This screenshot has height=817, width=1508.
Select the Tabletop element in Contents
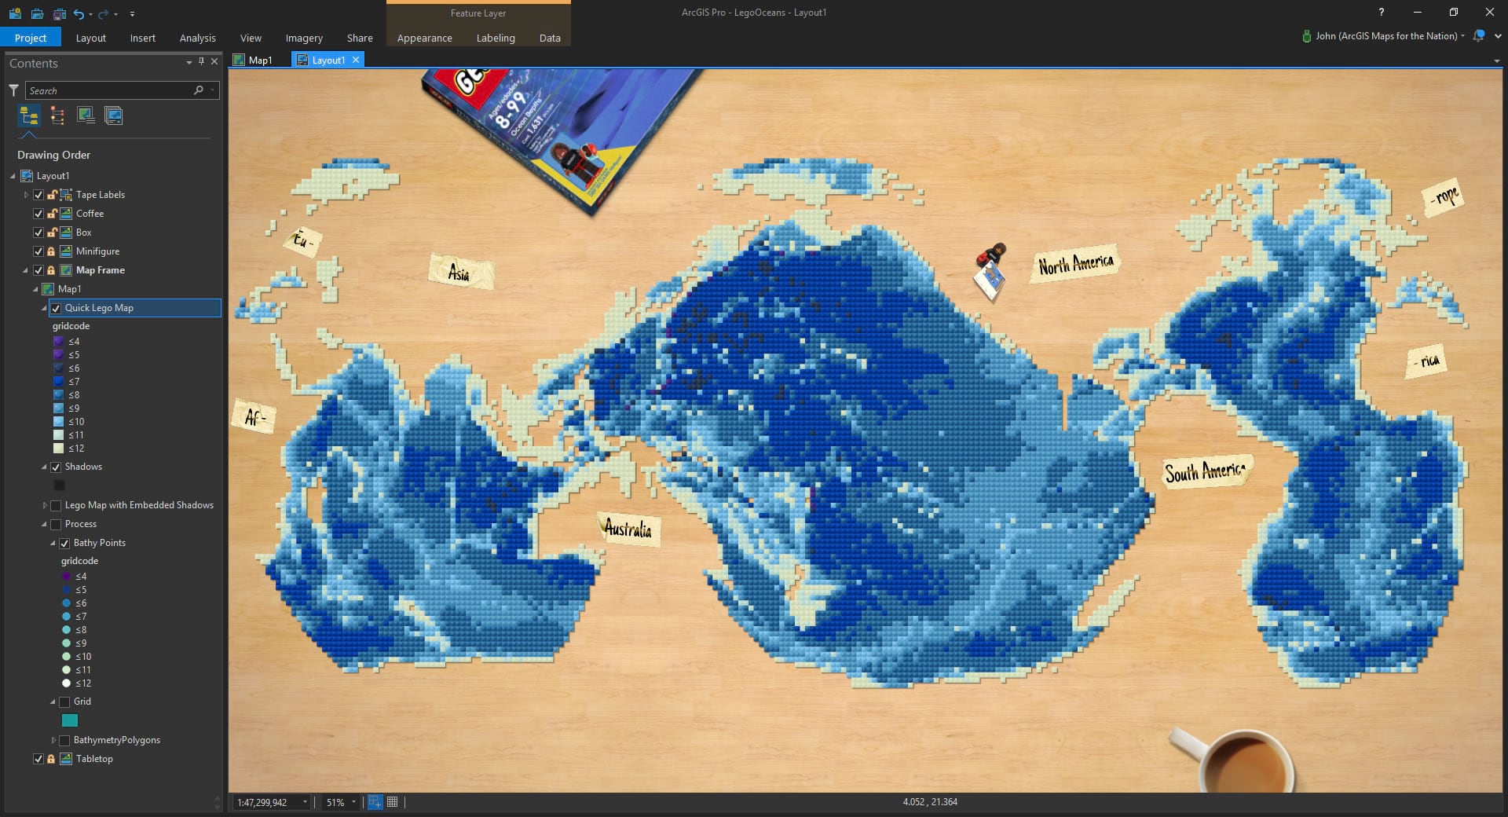94,759
